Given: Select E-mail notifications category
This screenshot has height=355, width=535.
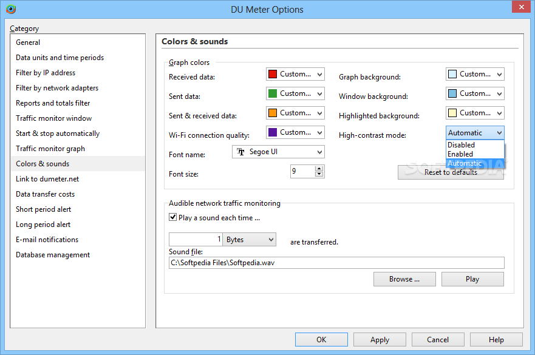Looking at the screenshot, I should click(x=78, y=240).
